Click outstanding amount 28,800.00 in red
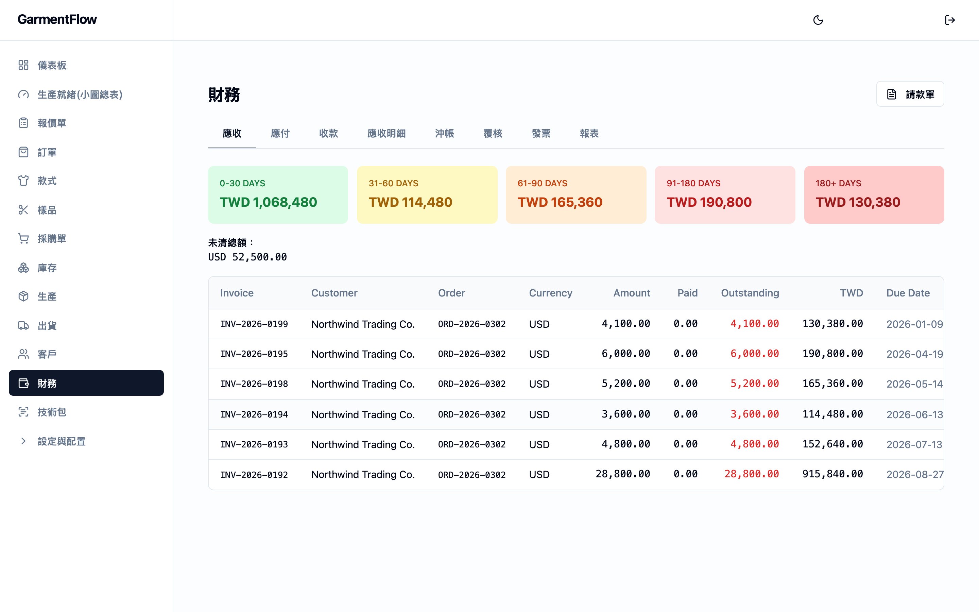Image resolution: width=979 pixels, height=612 pixels. 752,474
